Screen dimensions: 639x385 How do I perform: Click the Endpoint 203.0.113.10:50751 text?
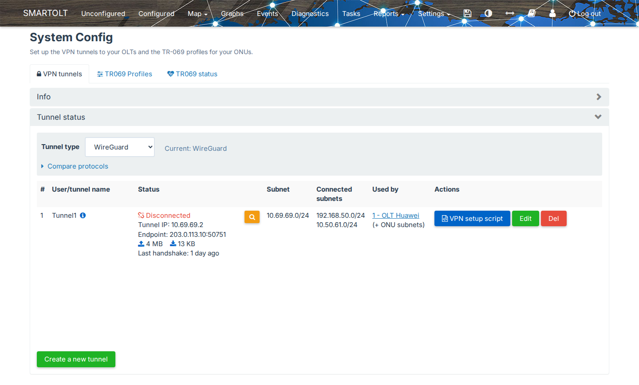[182, 235]
